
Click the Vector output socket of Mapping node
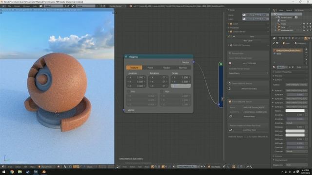coord(194,62)
